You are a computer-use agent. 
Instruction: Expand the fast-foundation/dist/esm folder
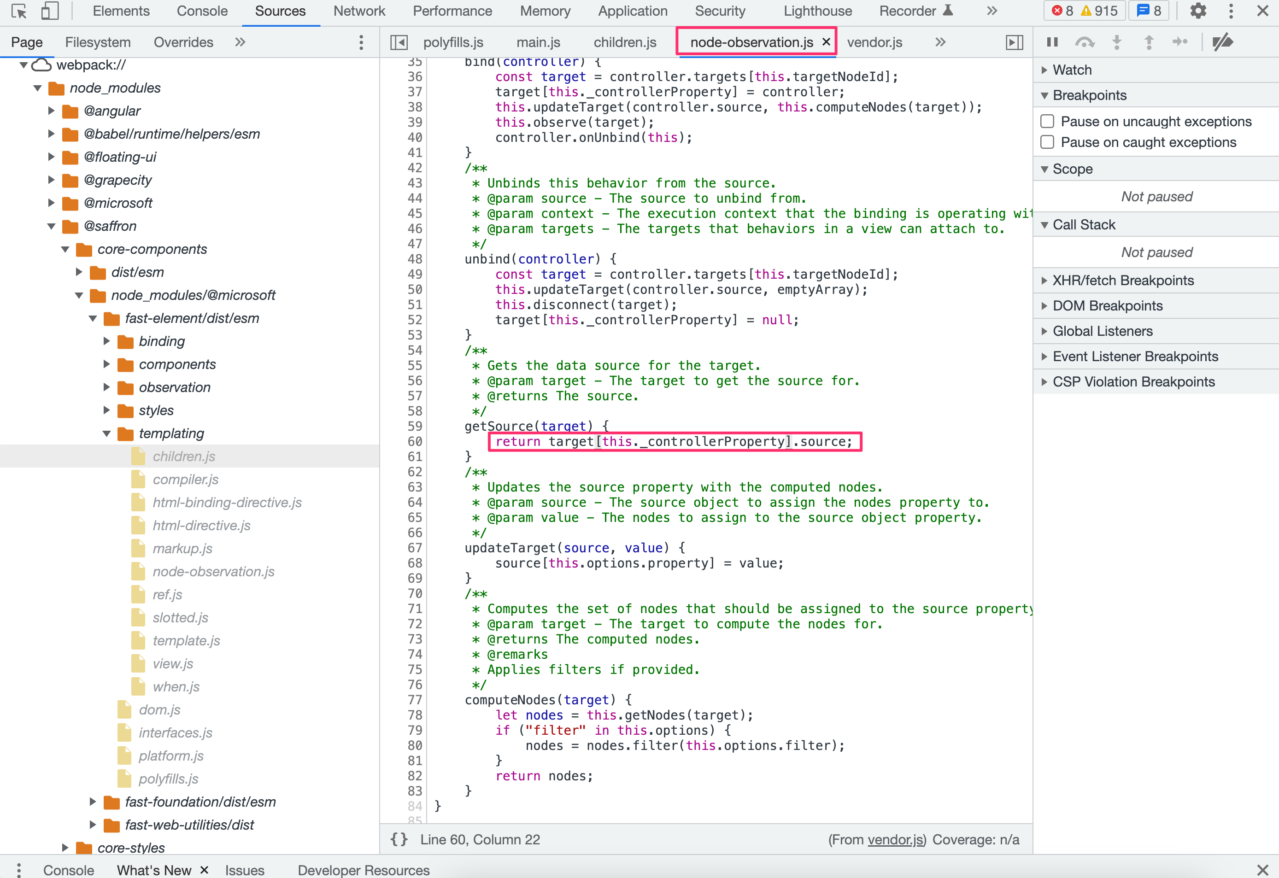click(93, 802)
